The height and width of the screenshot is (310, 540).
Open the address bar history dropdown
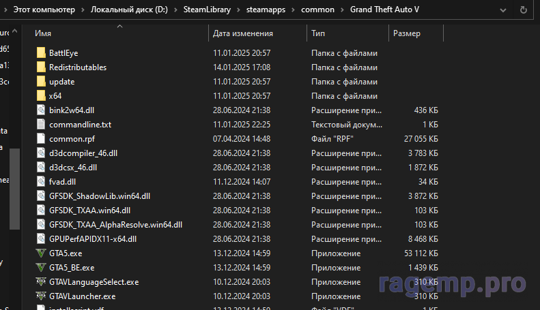point(503,10)
